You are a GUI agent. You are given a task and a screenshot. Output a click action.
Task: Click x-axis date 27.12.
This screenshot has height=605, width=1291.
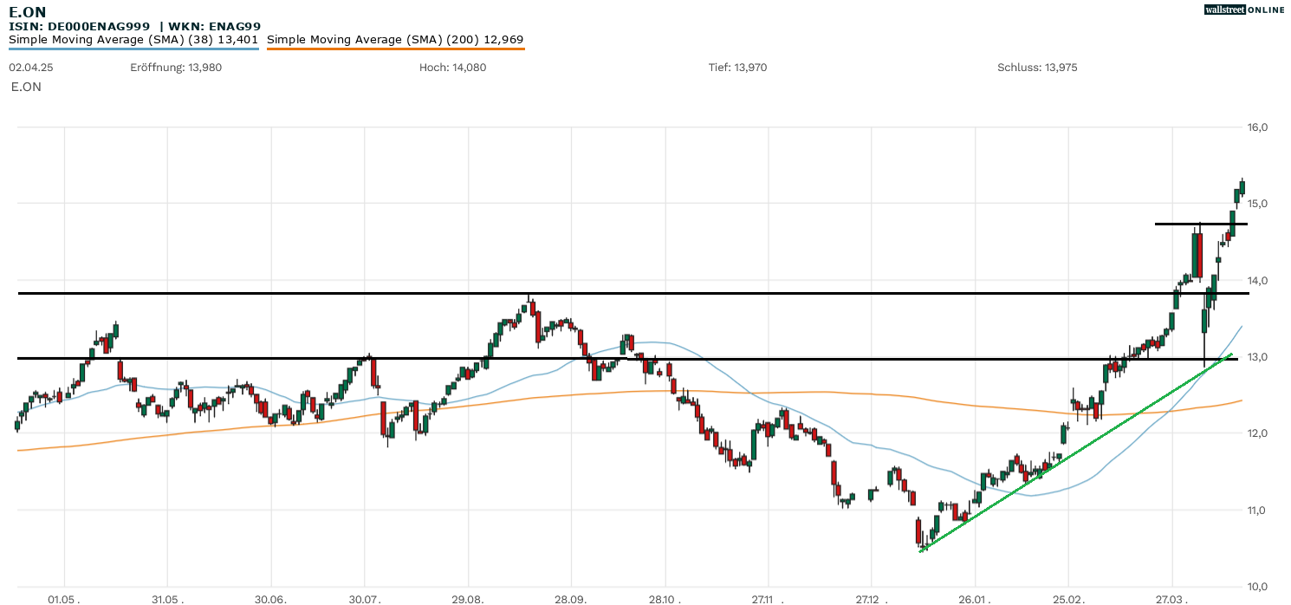(872, 598)
